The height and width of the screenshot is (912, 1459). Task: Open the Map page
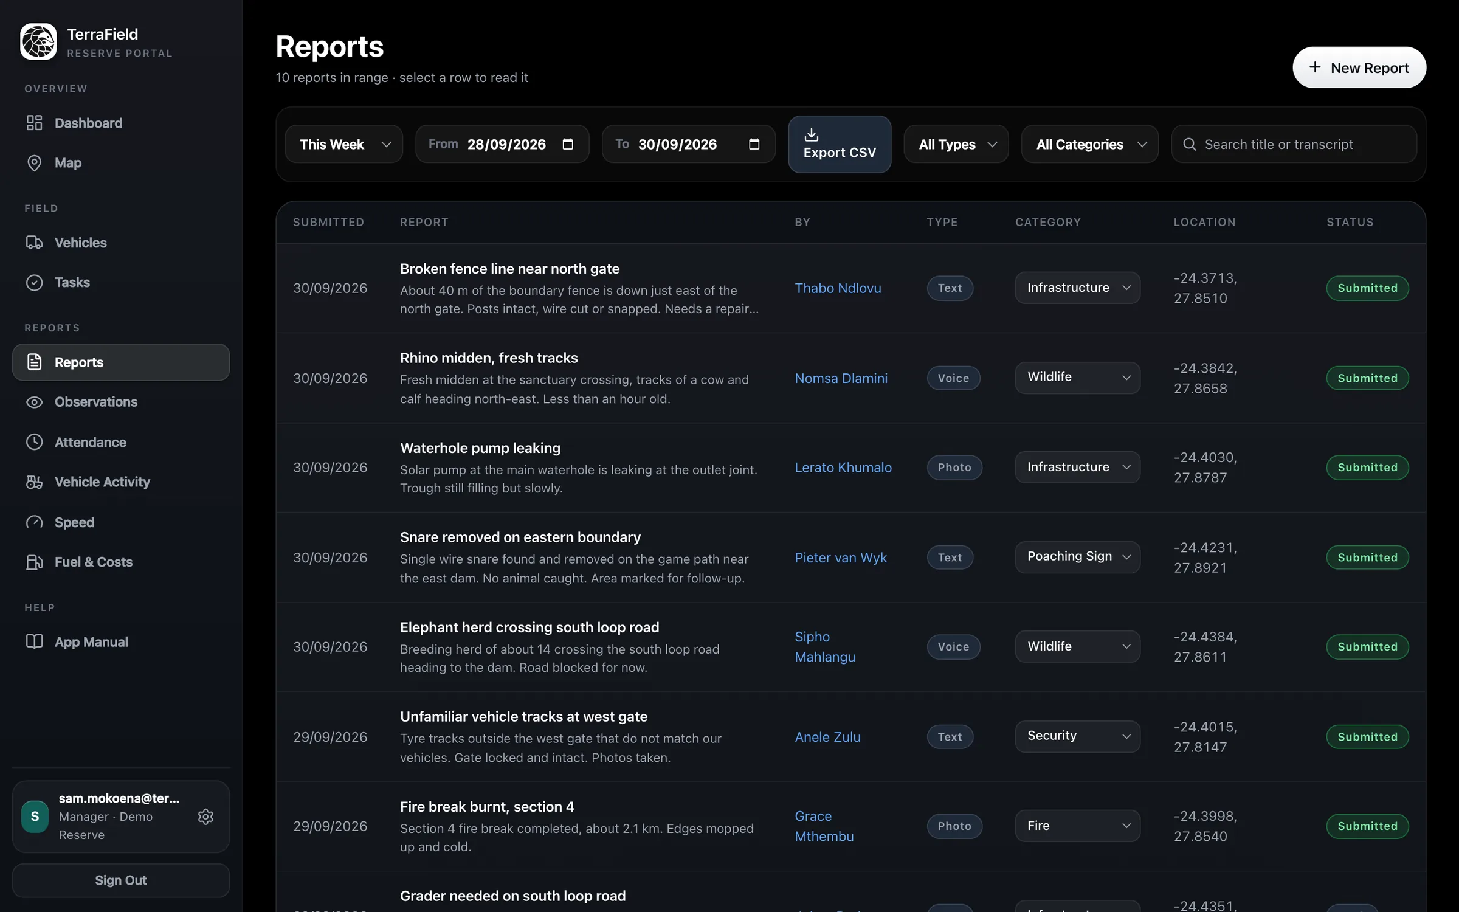[121, 163]
